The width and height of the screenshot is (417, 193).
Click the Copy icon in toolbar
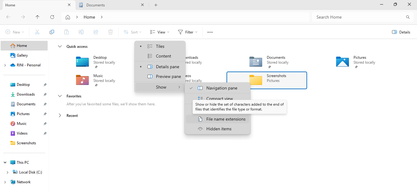(x=52, y=32)
